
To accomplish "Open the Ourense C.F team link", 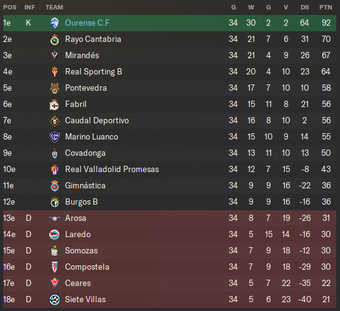I will [x=87, y=23].
